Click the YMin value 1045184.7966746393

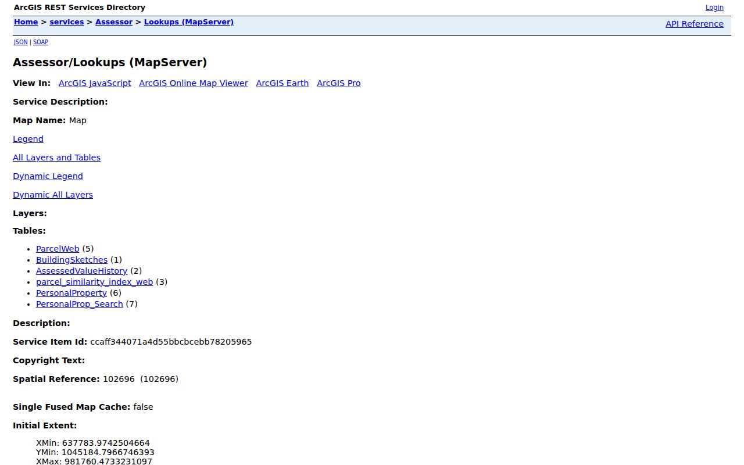tap(108, 452)
